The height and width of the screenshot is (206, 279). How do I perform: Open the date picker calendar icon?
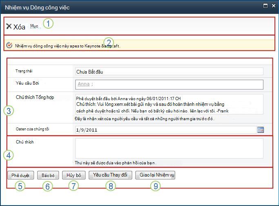pos(261,130)
